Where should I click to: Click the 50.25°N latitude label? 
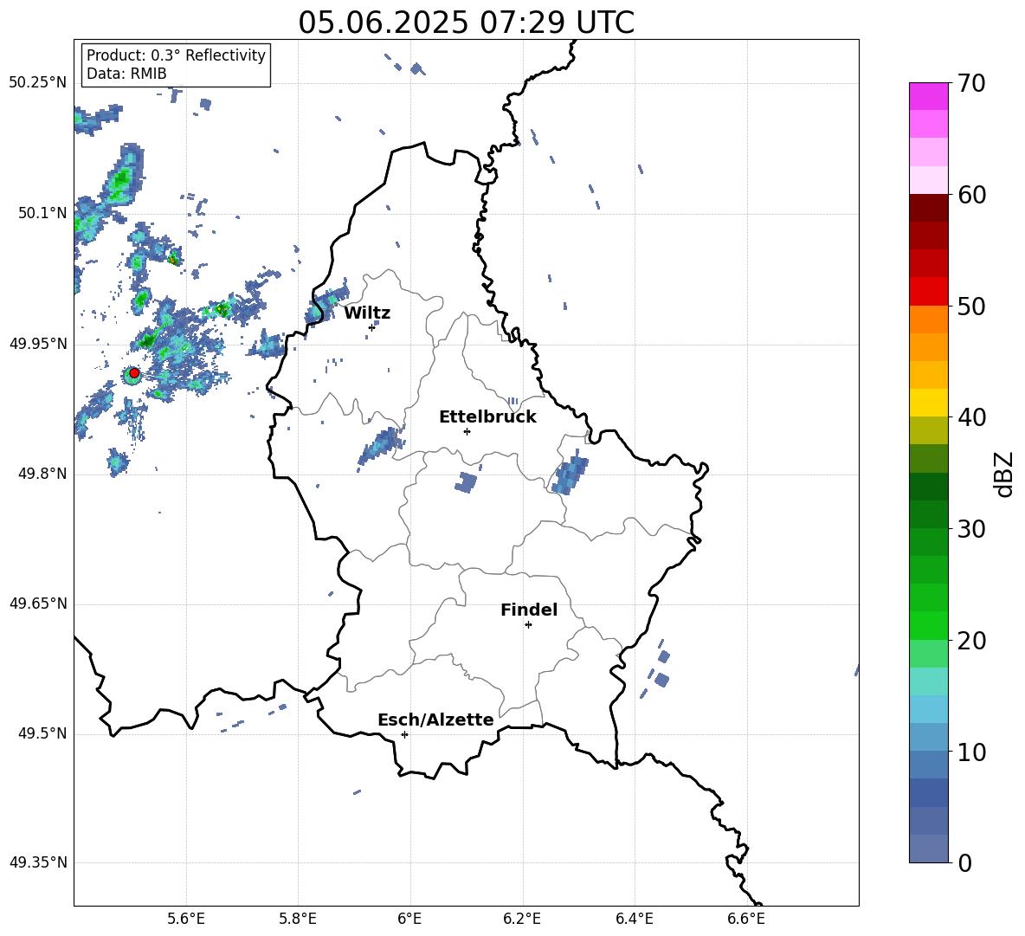click(x=38, y=83)
